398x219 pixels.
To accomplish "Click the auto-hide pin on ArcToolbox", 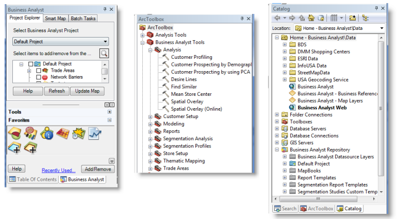I will (x=242, y=19).
